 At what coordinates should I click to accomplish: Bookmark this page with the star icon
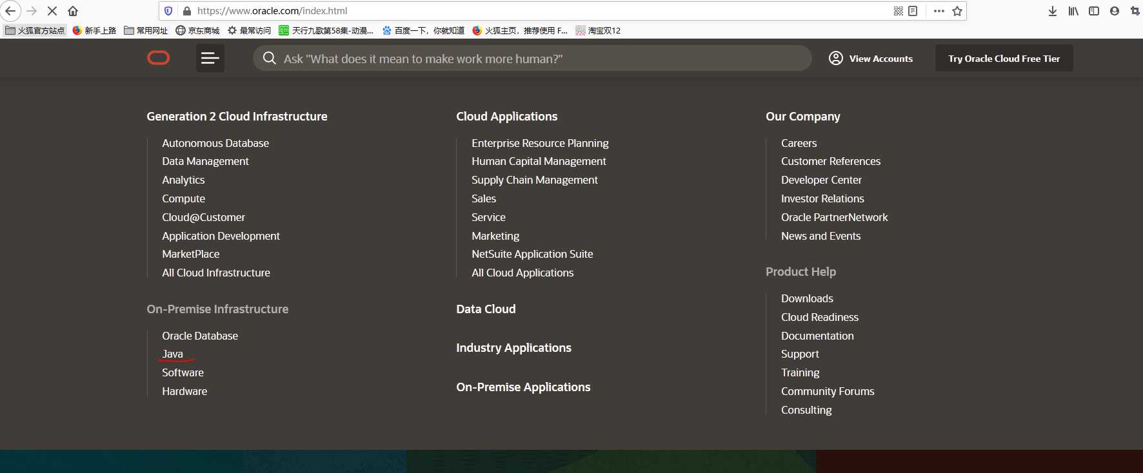click(x=957, y=11)
